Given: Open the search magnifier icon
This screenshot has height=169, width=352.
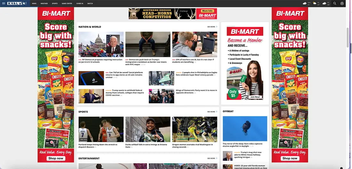Looking at the screenshot, I should click(x=335, y=4).
